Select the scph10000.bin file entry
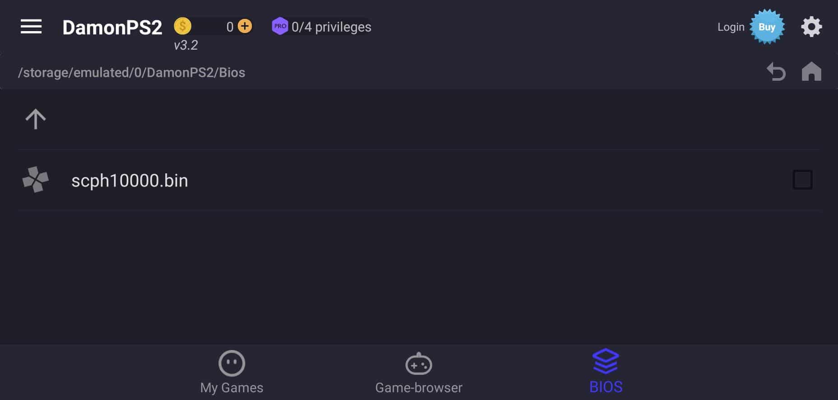This screenshot has width=838, height=400. tap(420, 180)
